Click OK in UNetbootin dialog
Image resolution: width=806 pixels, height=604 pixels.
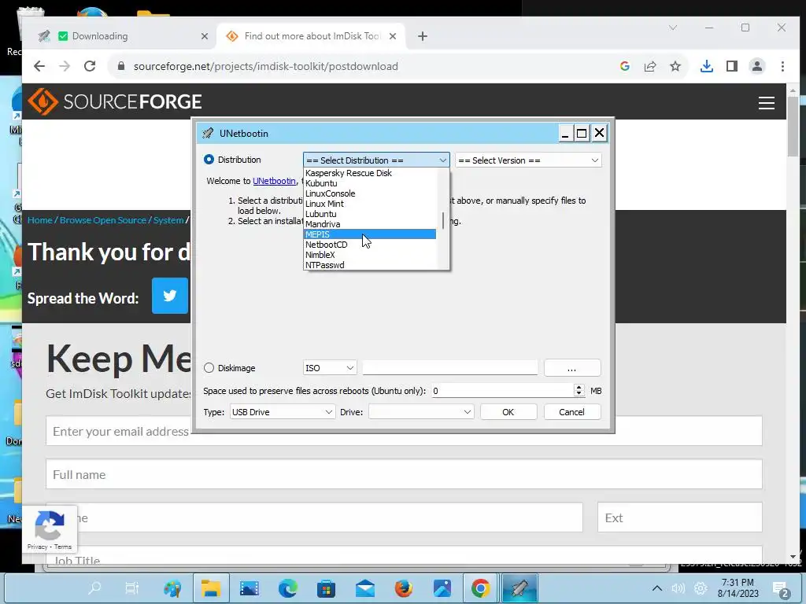point(508,412)
